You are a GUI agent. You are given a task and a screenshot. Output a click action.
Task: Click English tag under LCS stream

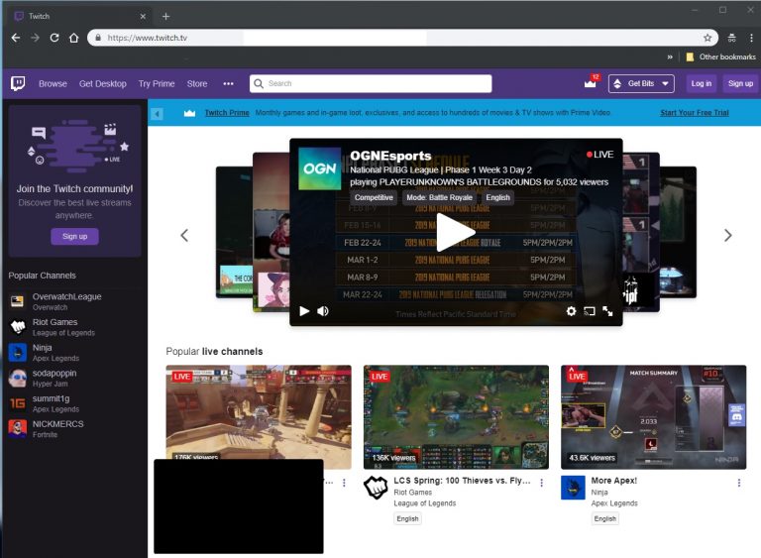[407, 518]
